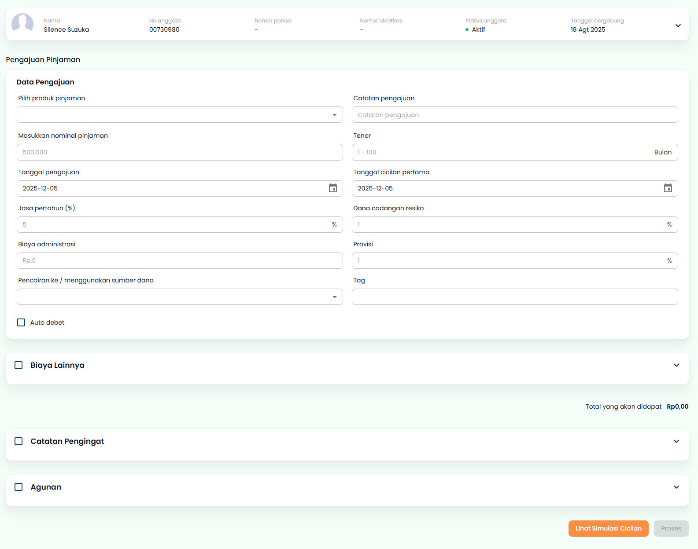Click into the Catatan pengajuan field

coord(514,115)
